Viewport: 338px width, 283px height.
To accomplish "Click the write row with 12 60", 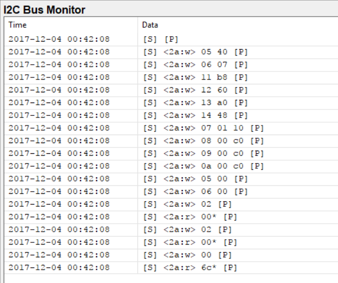I will 195,90.
